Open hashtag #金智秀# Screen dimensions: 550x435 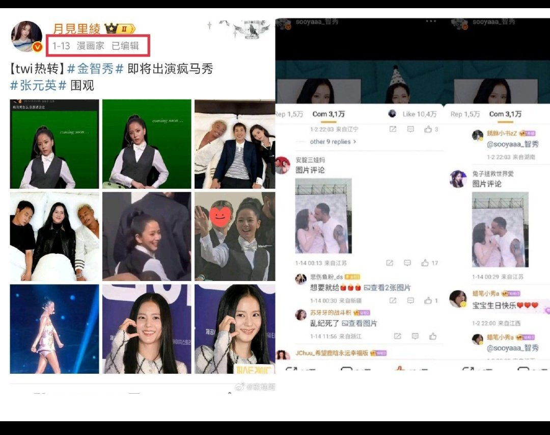[95, 68]
